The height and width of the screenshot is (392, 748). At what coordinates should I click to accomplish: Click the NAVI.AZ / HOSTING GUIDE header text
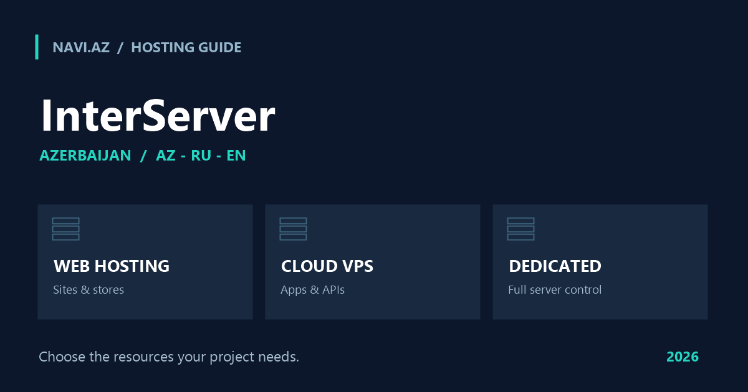tap(147, 47)
